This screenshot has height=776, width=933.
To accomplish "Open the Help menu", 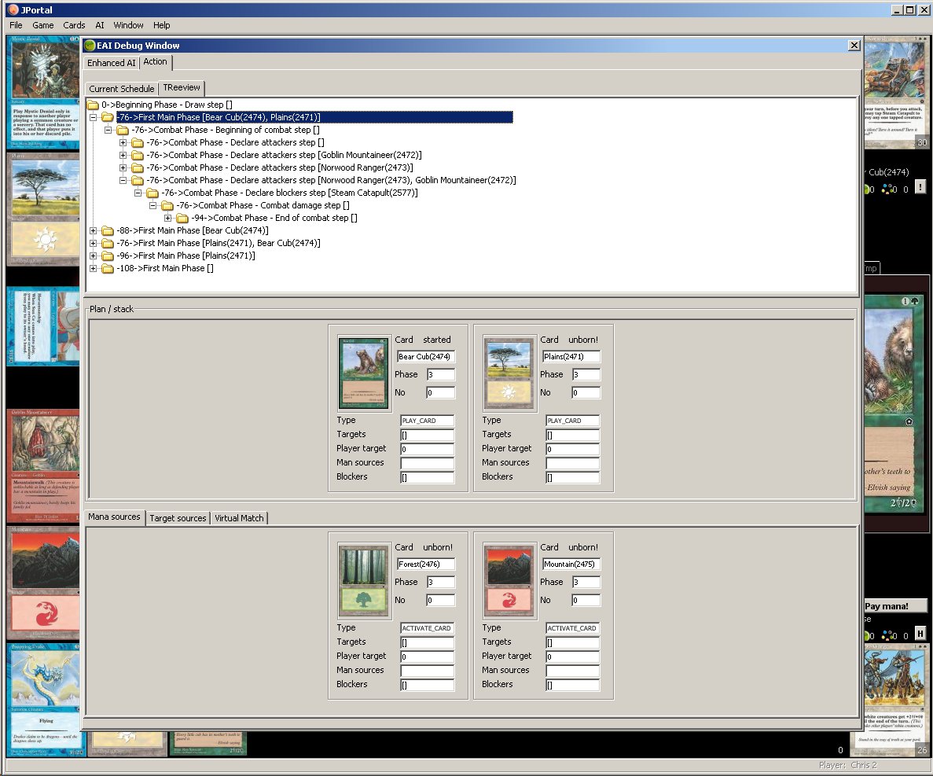I will (161, 25).
